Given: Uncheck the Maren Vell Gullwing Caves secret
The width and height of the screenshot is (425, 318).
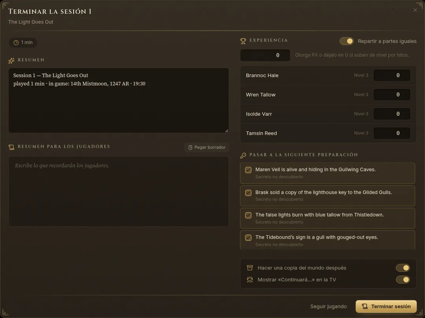Looking at the screenshot, I should 248,170.
